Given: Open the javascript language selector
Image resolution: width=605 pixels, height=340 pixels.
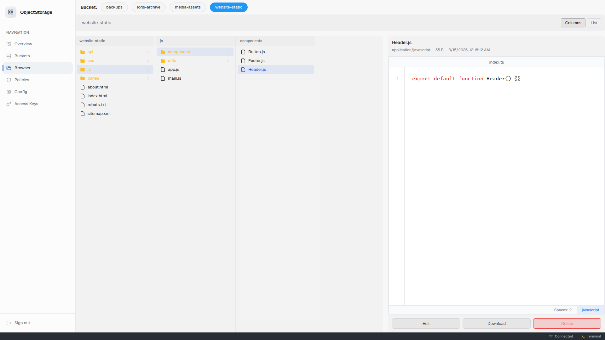Looking at the screenshot, I should [590, 310].
